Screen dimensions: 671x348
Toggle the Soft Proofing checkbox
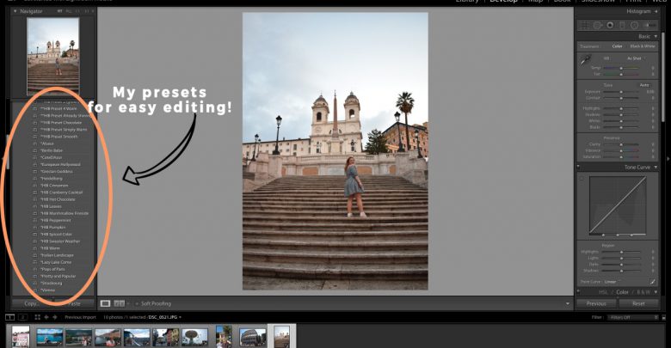tap(137, 303)
